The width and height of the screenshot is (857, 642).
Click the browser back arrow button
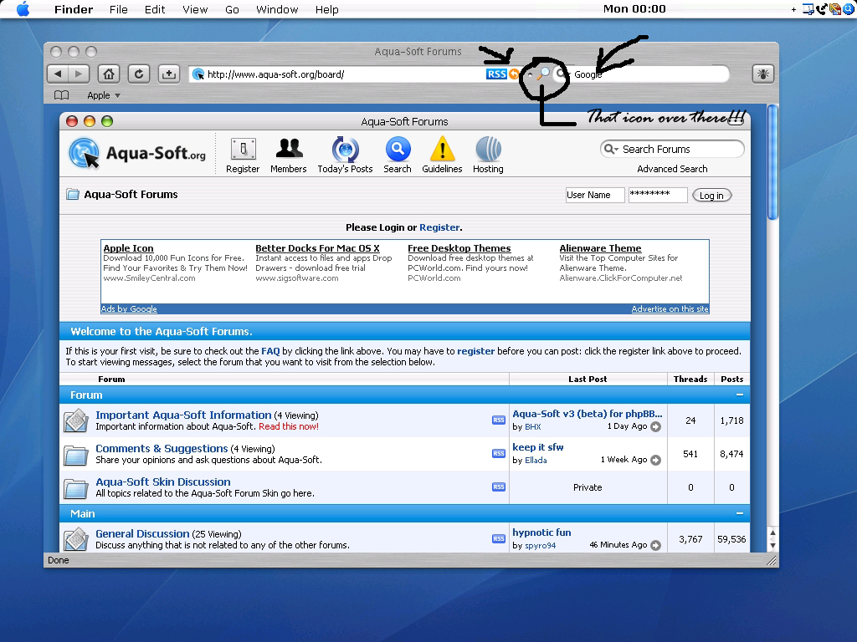click(58, 74)
